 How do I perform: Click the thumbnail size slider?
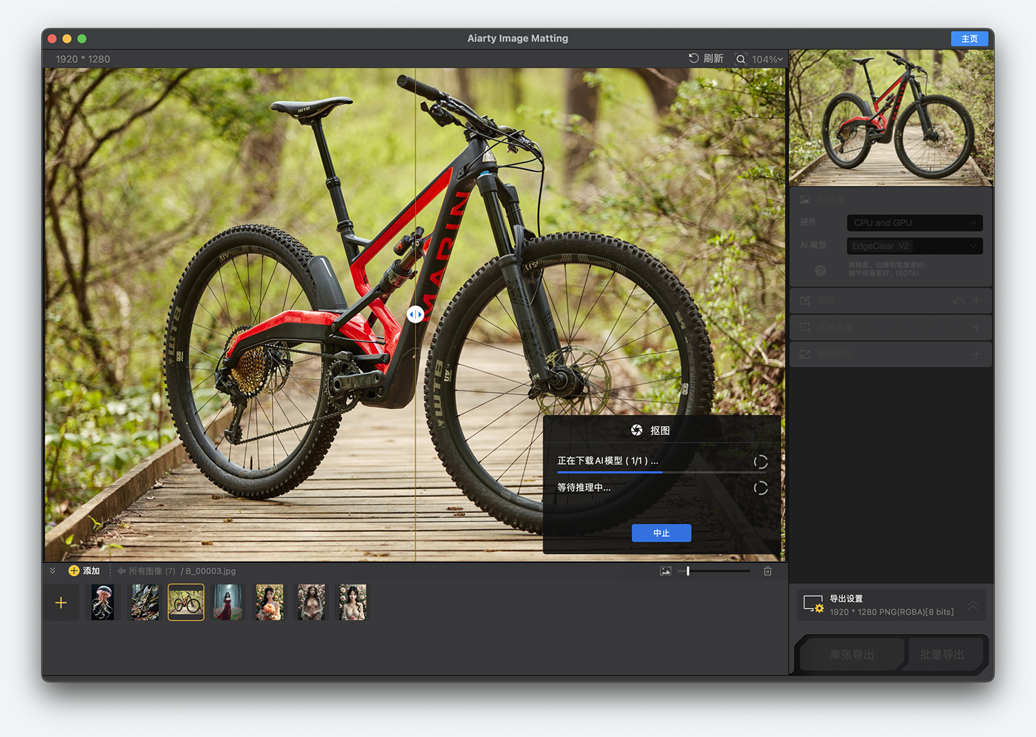click(713, 571)
